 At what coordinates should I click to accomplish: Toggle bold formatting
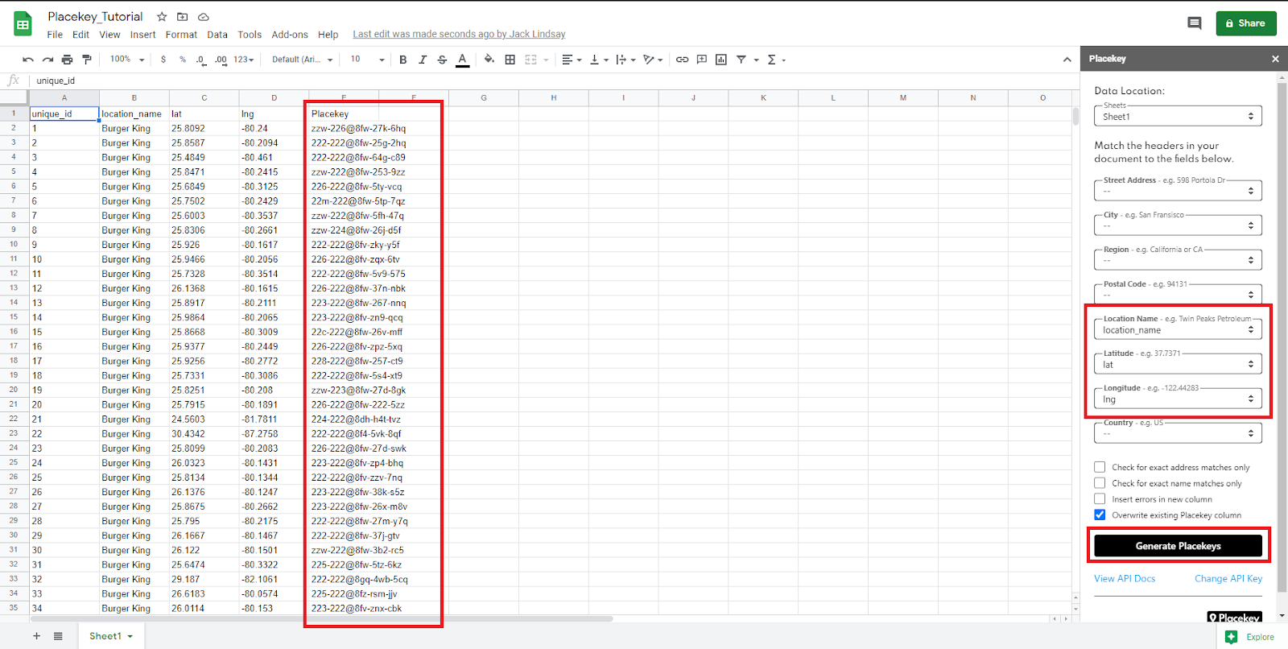click(x=403, y=60)
